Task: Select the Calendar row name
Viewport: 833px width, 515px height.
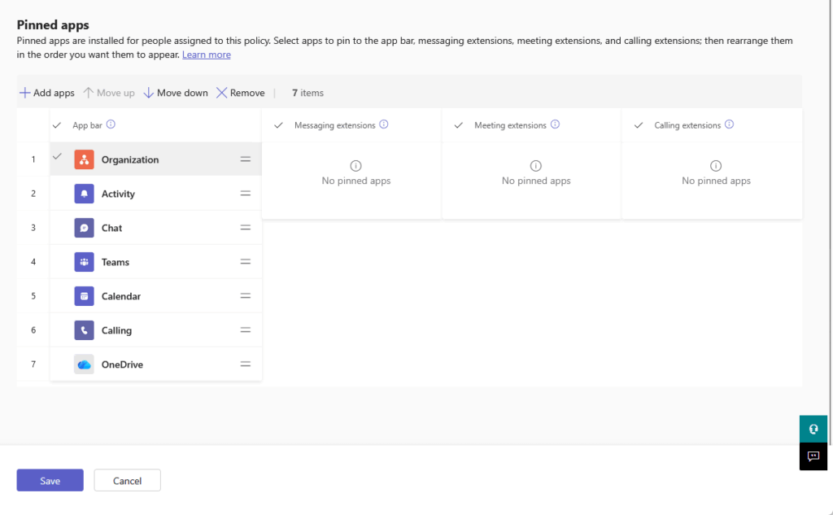Action: click(121, 296)
